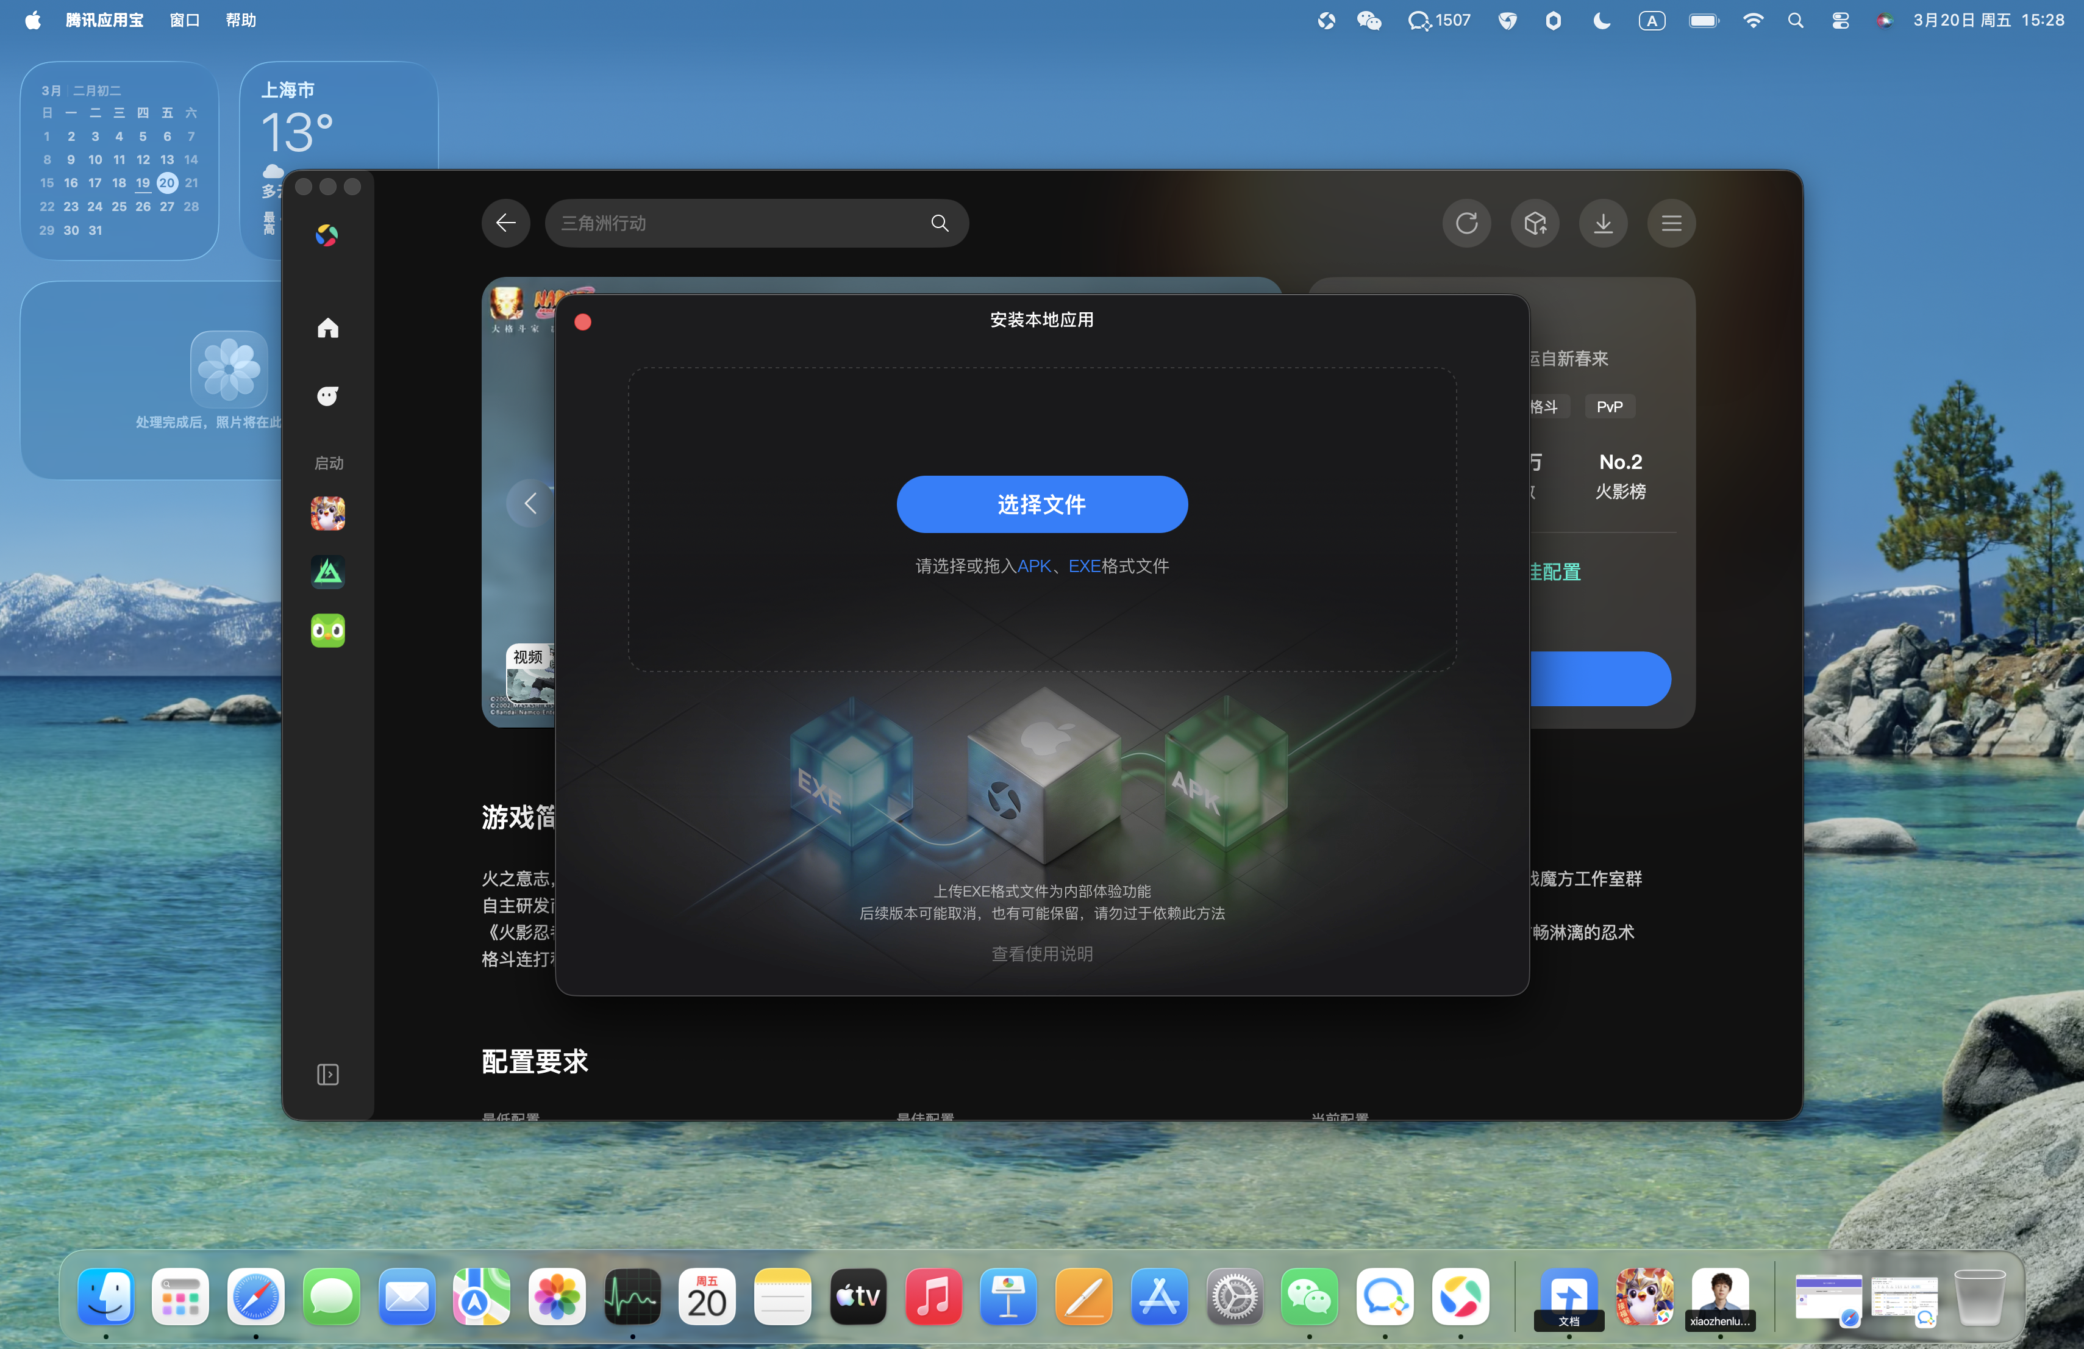Close the 安装本地应用 dialog with the red dot

(582, 323)
